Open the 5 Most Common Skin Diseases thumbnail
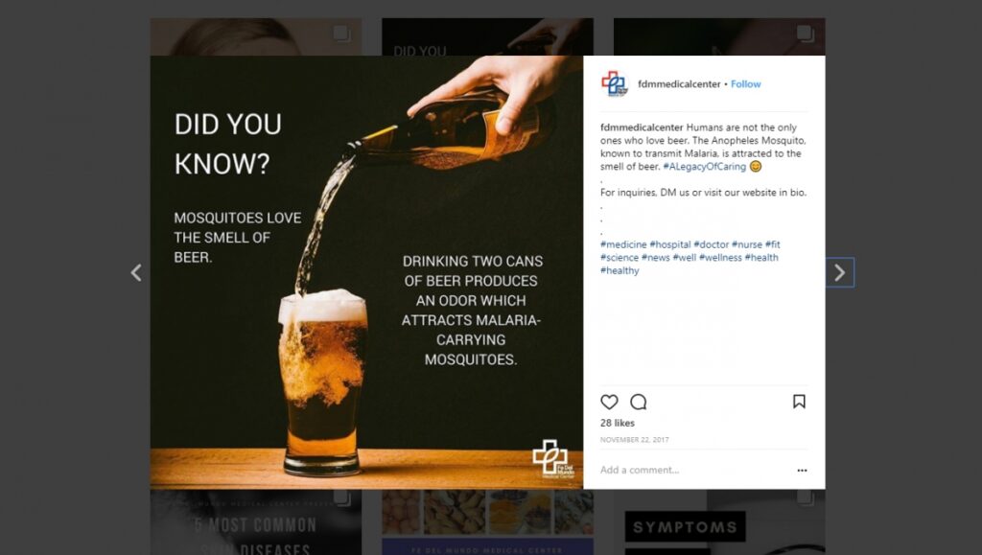This screenshot has height=555, width=982. pyautogui.click(x=255, y=522)
